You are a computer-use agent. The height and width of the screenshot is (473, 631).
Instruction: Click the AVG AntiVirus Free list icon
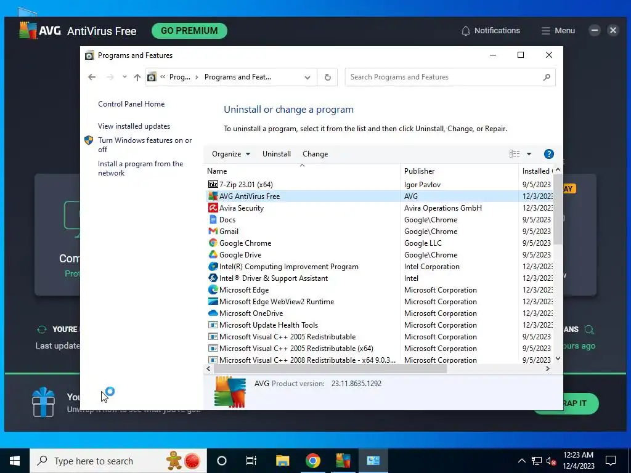[213, 196]
